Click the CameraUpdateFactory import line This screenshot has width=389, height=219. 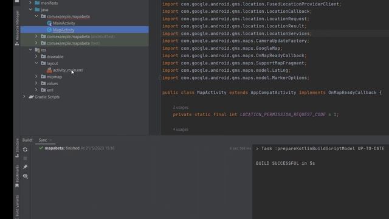point(236,41)
